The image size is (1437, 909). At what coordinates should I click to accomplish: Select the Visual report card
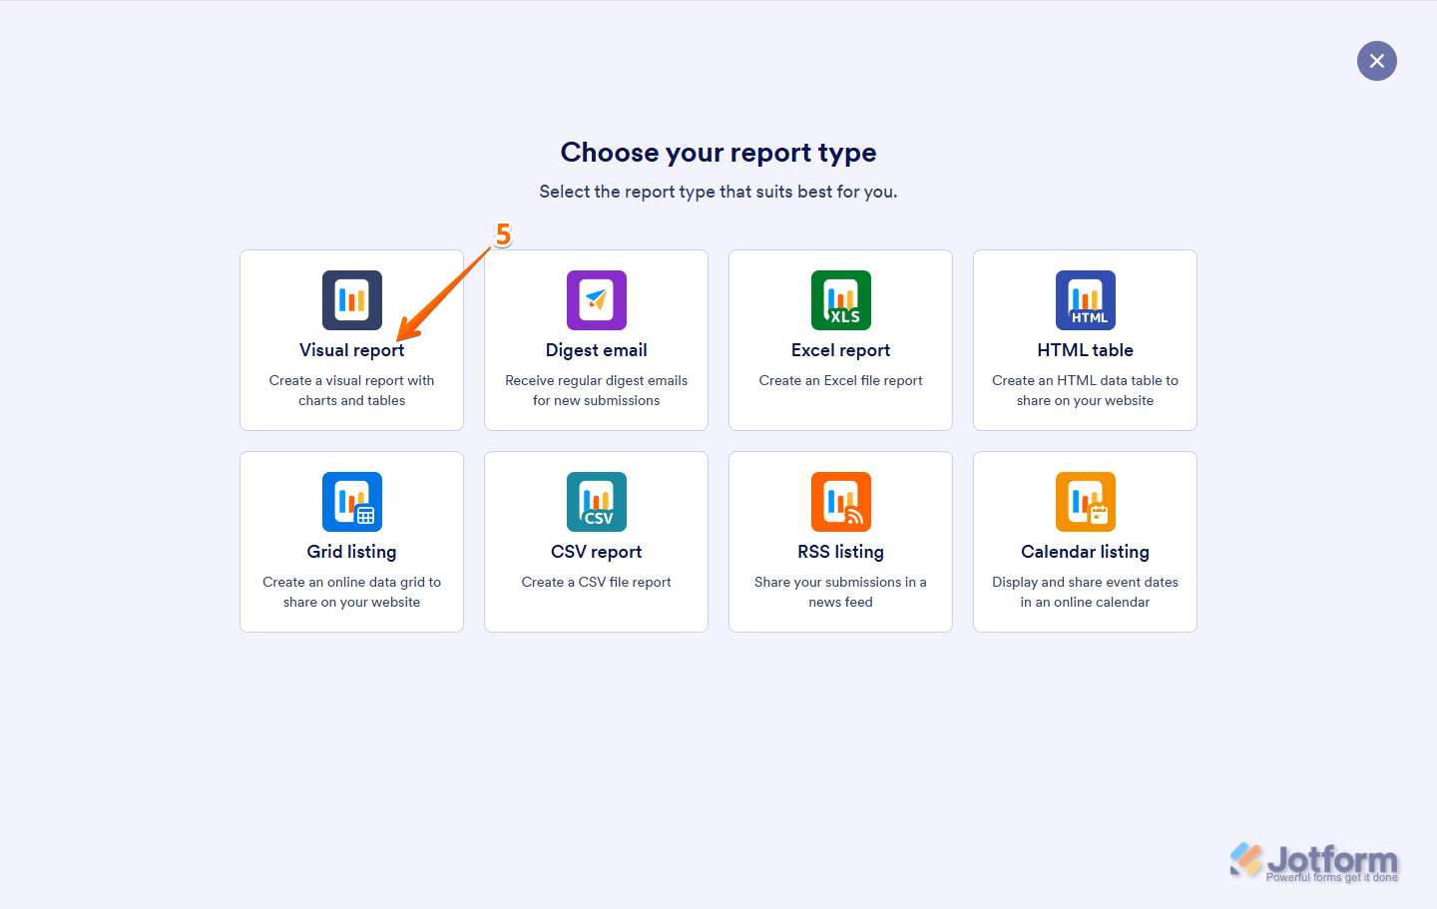tap(351, 340)
